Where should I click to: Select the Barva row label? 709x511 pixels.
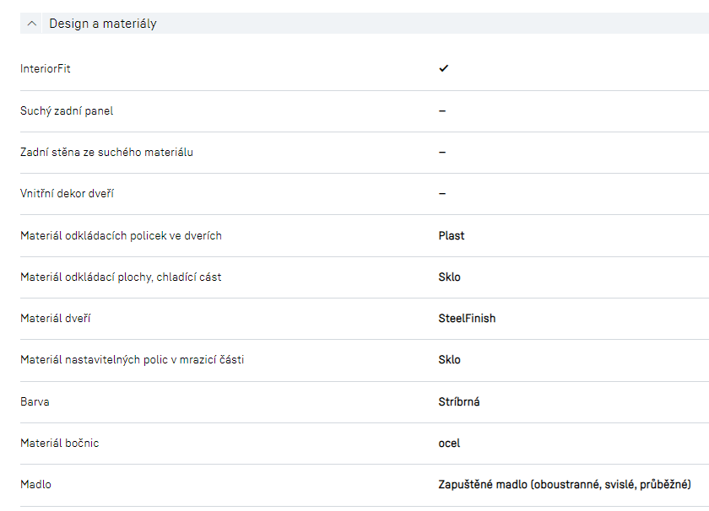point(35,401)
